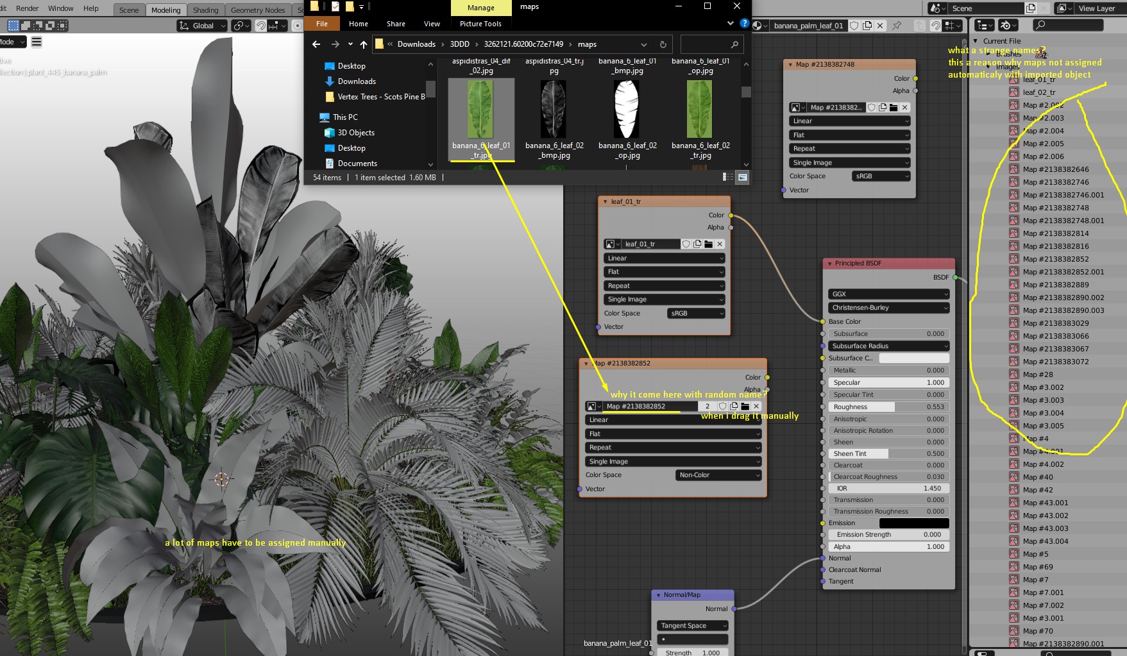Viewport: 1127px width, 656px height.
Task: Click the Subsurface Color white swatch
Action: (914, 358)
